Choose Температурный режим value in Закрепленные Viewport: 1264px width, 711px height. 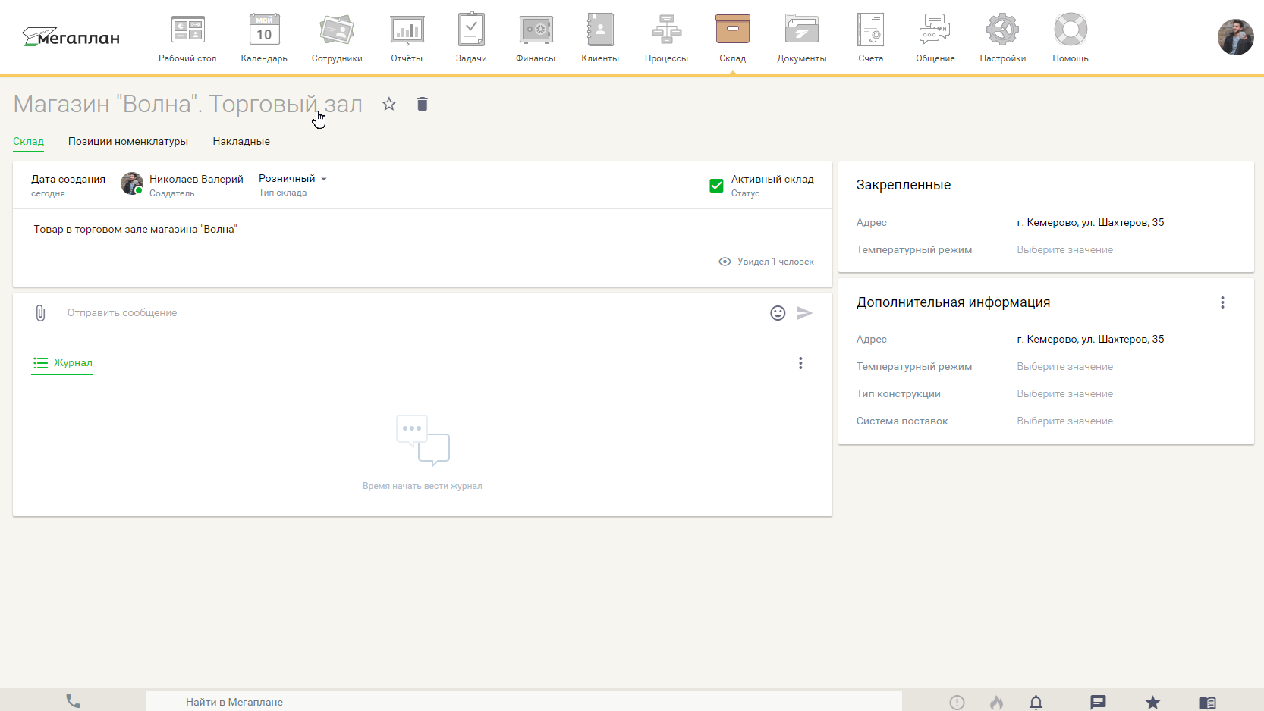coord(1064,249)
